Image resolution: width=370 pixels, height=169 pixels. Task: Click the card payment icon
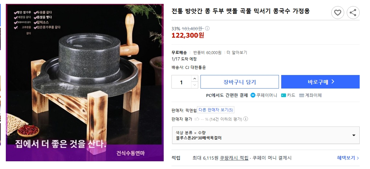283,95
